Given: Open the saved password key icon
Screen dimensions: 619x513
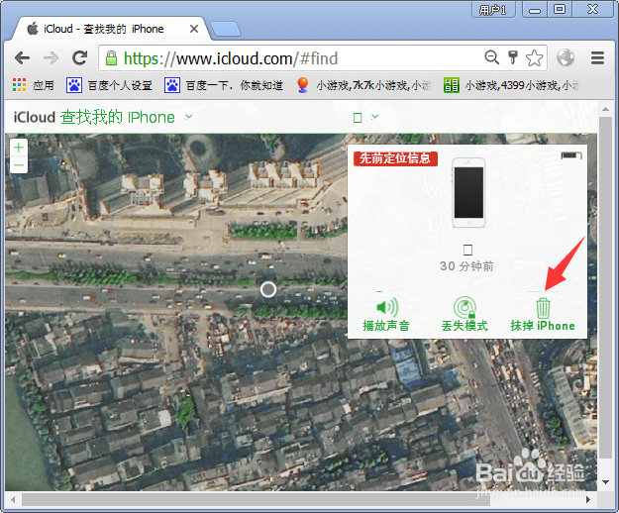Looking at the screenshot, I should coord(513,57).
